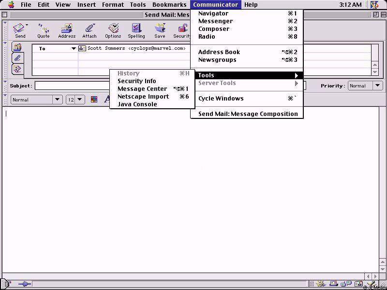Open the font size dropdown showing 12
This screenshot has height=290, width=387.
click(75, 100)
